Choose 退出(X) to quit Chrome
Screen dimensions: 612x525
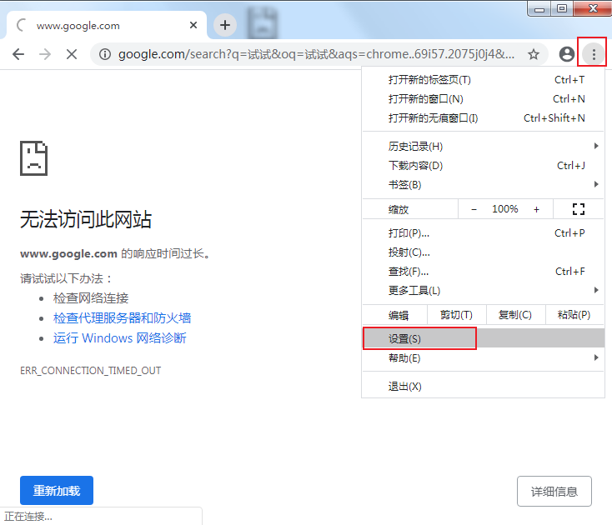[484, 387]
